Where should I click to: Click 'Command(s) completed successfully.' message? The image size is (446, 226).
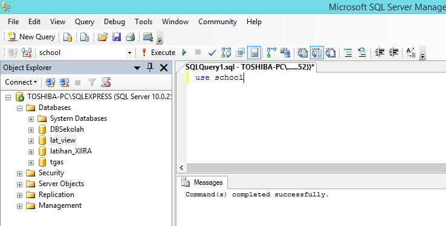click(x=257, y=195)
